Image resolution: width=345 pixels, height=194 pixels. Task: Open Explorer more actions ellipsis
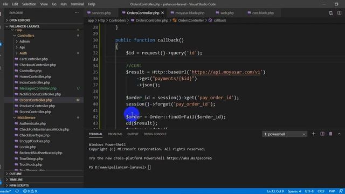coord(77,13)
